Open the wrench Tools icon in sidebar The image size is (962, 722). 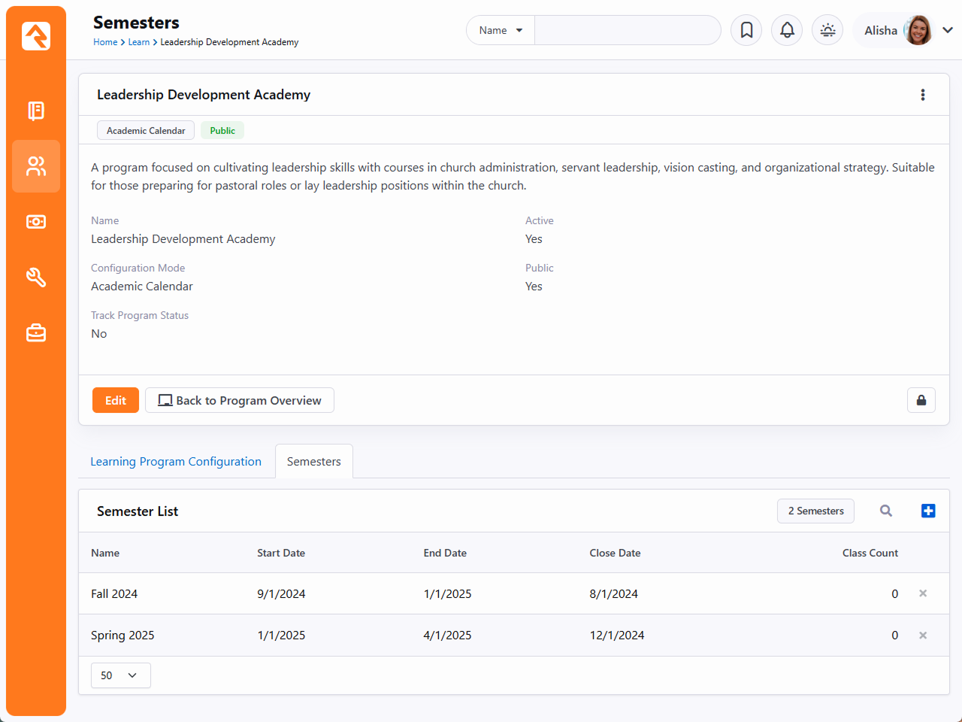coord(36,278)
